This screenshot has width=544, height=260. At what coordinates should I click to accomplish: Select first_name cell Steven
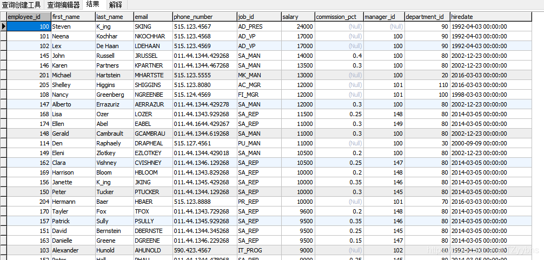point(73,26)
